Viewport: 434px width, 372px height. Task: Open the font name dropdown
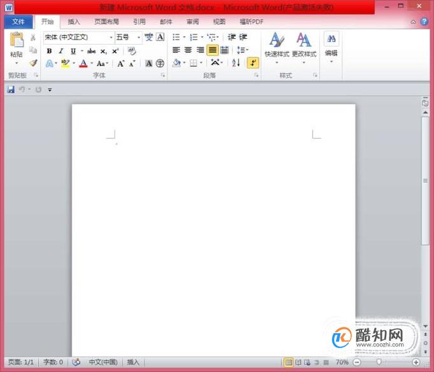coord(111,38)
